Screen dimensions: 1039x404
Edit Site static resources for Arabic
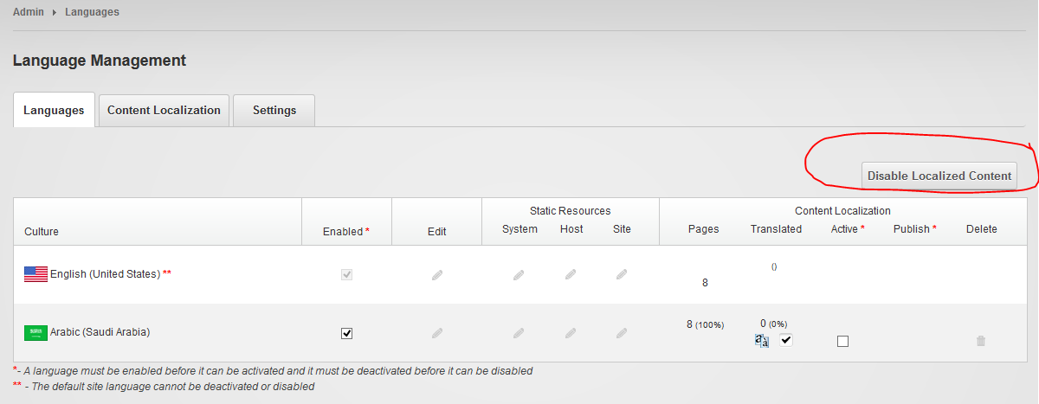(622, 332)
